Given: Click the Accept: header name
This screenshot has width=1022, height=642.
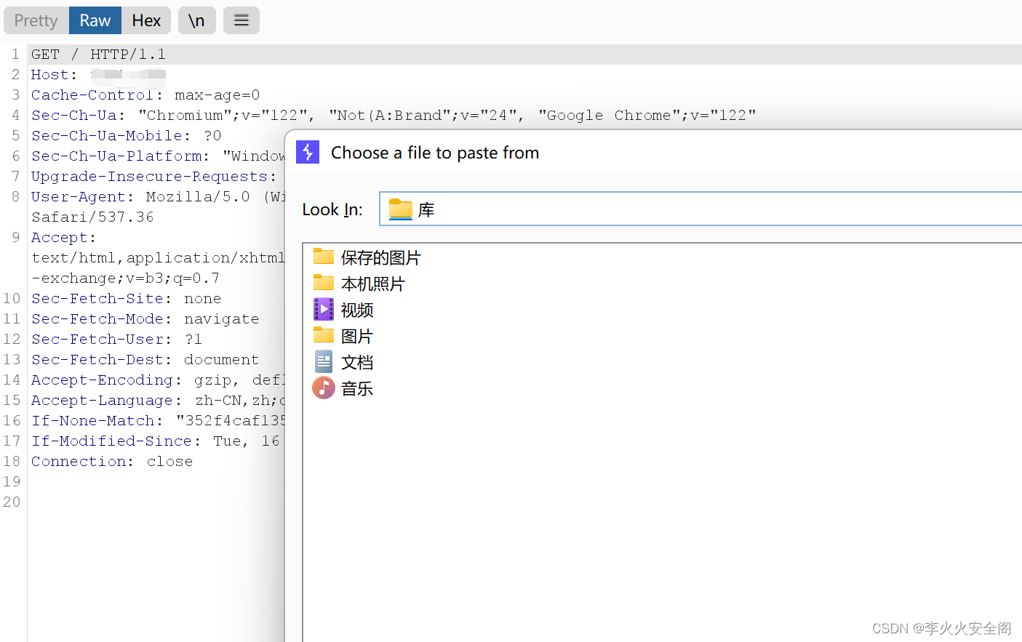Looking at the screenshot, I should 63,238.
